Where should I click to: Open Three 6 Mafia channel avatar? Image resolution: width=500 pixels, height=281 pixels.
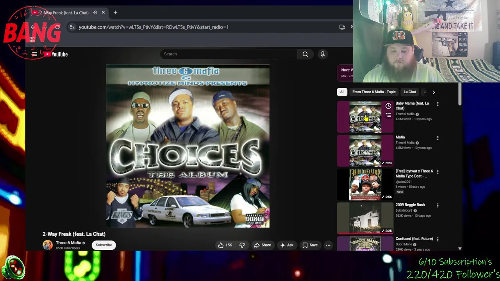click(48, 245)
